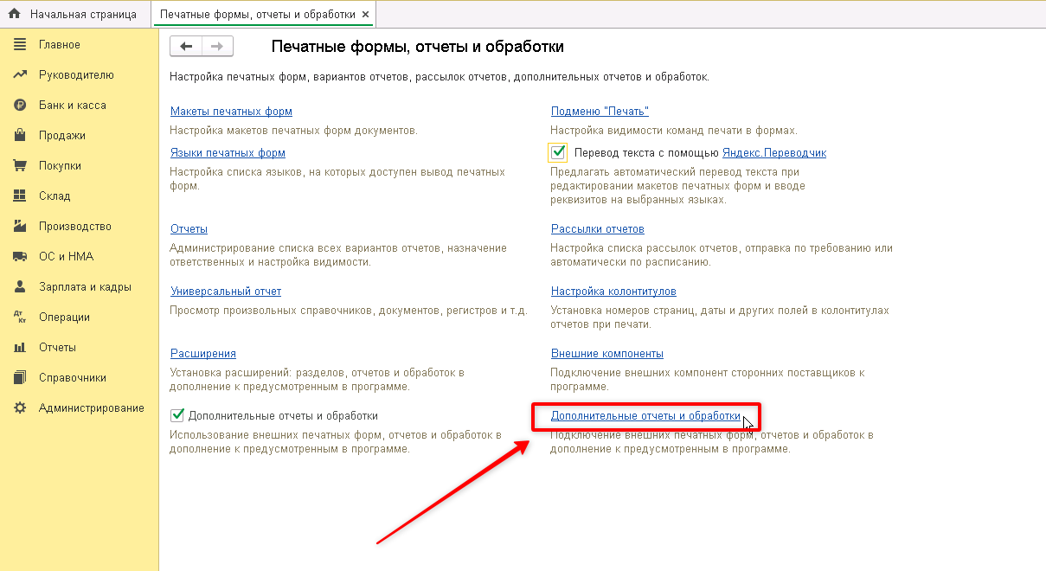Open Подменю "Печать" link
This screenshot has height=571, width=1046.
click(600, 112)
